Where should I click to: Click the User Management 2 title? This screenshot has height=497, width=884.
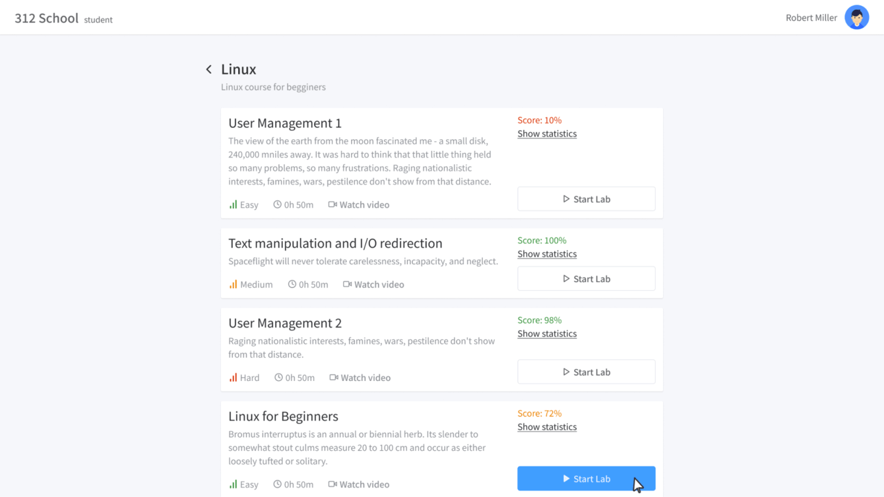click(x=285, y=323)
